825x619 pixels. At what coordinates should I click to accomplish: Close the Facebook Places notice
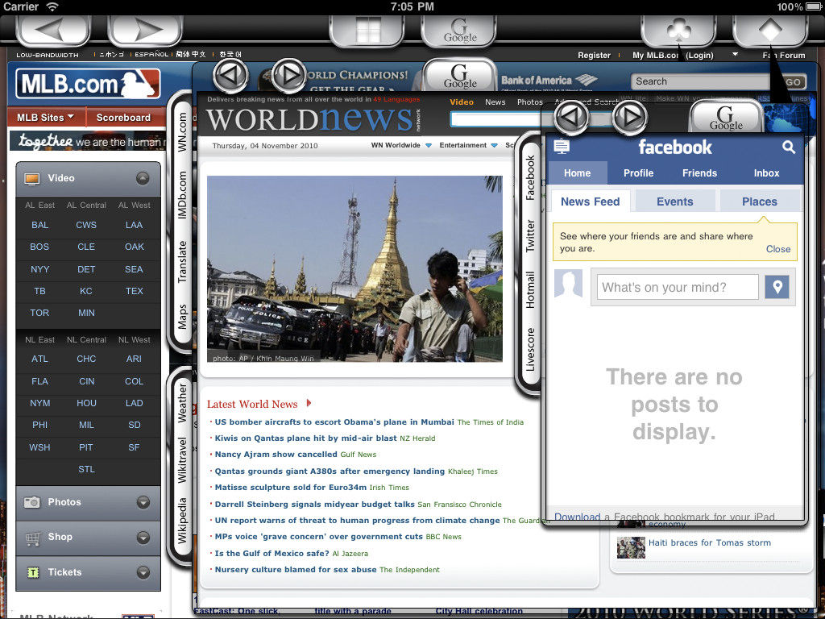(777, 249)
